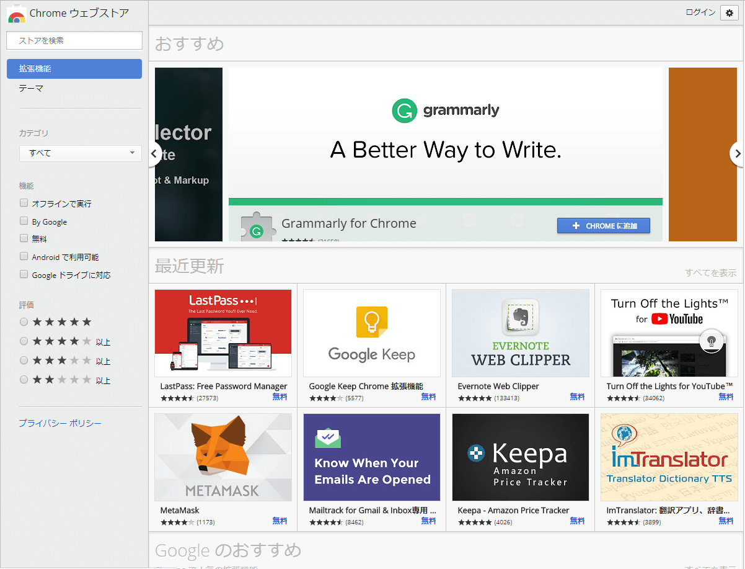Open the Keepa Amazon Price Tracker thumbnail
Image resolution: width=745 pixels, height=569 pixels.
(x=521, y=457)
